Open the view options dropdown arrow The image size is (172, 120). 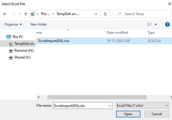tap(155, 25)
